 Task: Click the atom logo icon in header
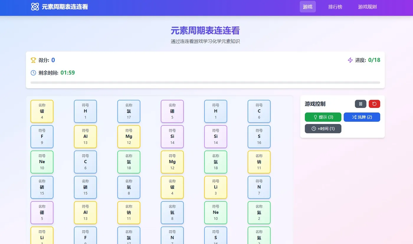click(35, 7)
